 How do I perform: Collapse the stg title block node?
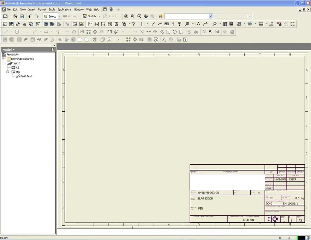(8, 72)
